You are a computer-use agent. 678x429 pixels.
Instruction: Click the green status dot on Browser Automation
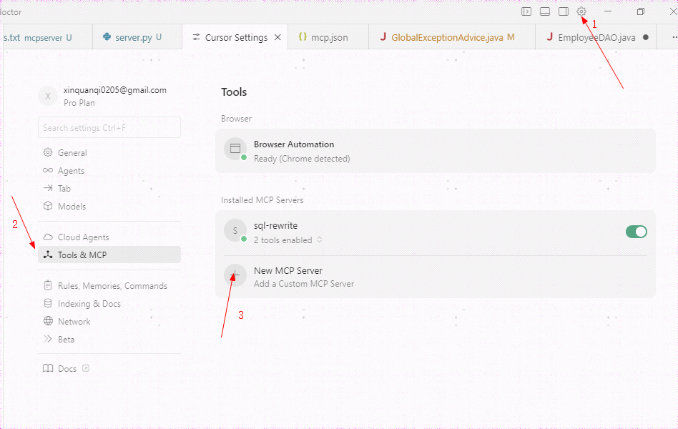244,157
